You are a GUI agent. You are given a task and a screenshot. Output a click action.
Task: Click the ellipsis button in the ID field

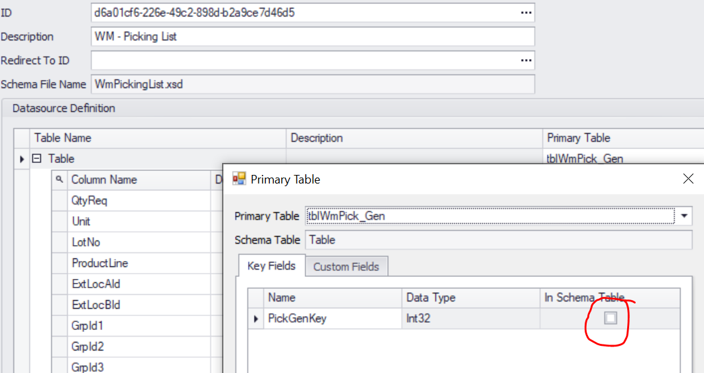526,13
